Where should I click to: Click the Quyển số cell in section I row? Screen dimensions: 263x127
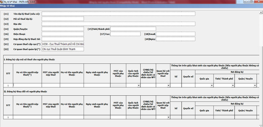tap(188, 85)
